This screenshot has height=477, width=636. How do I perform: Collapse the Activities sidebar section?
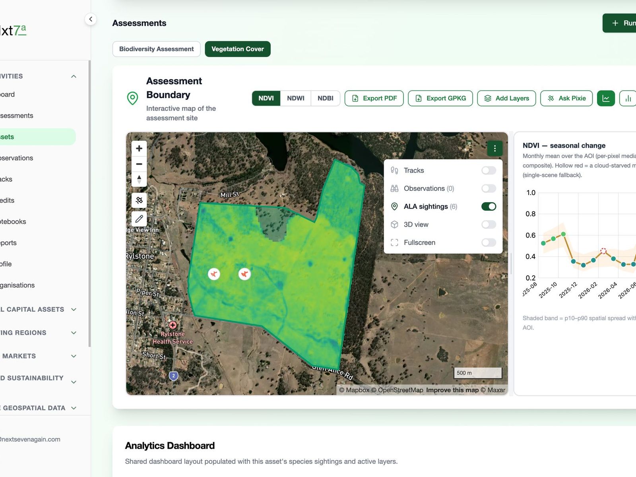tap(74, 76)
